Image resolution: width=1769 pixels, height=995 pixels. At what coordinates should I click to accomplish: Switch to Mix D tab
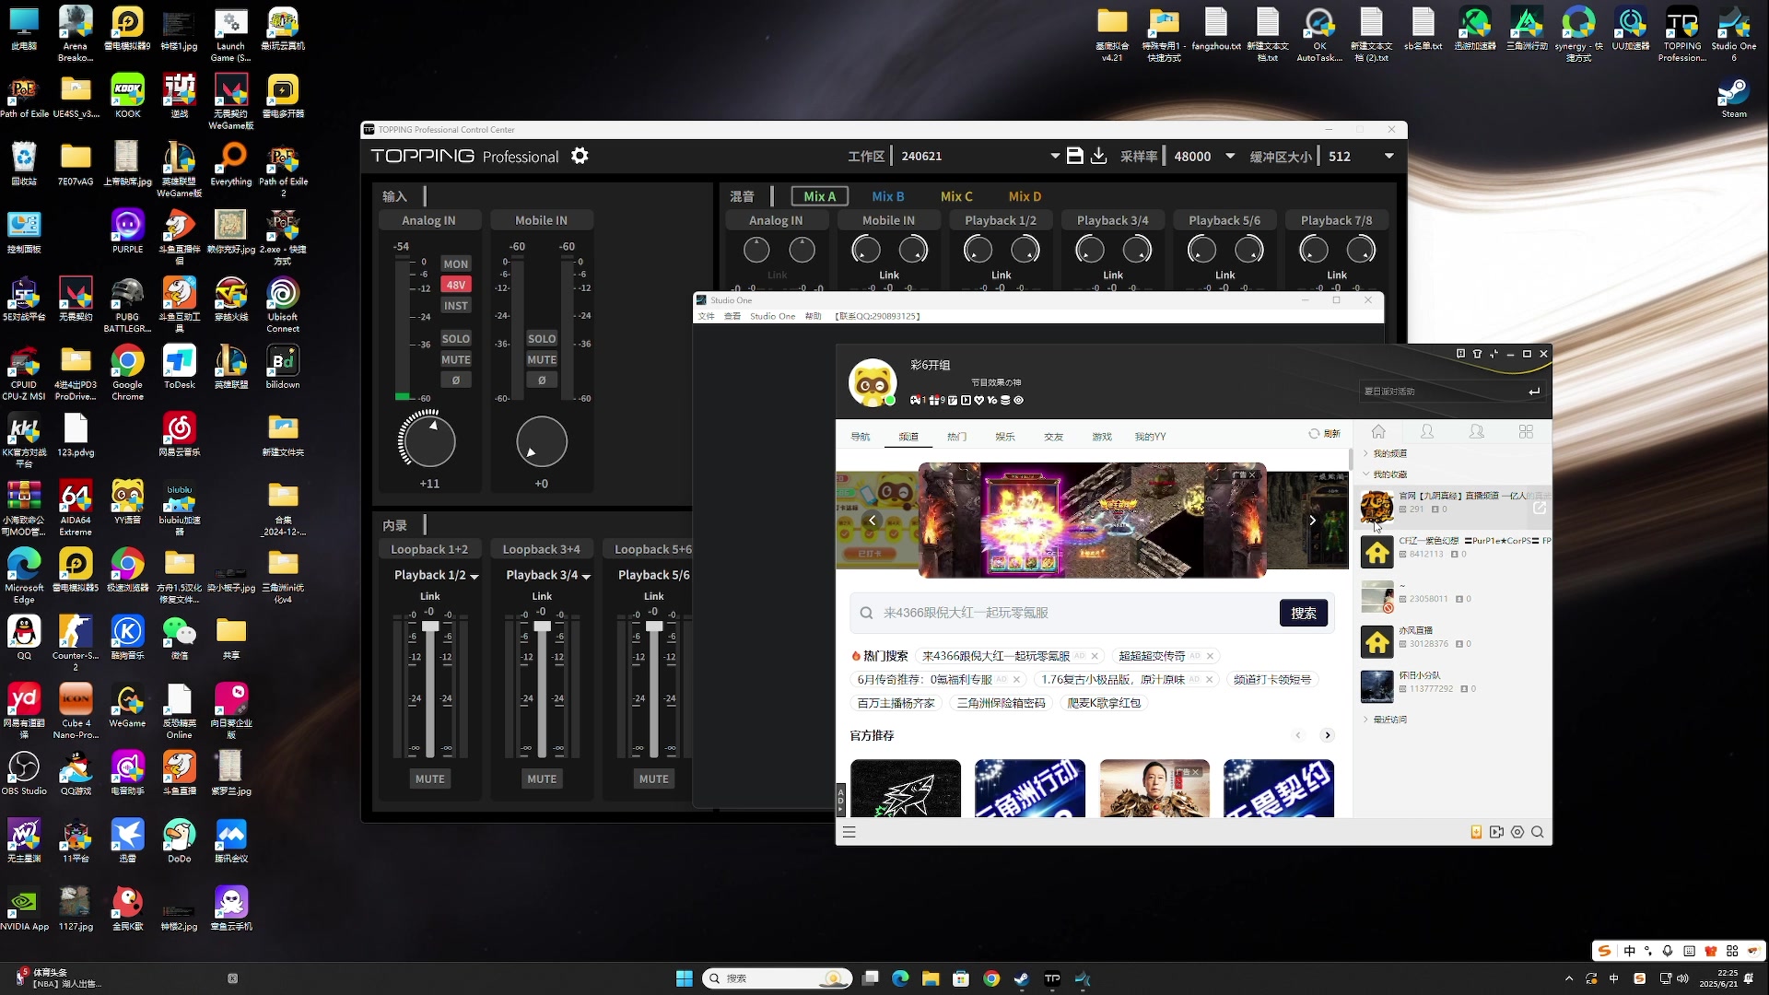(1025, 196)
